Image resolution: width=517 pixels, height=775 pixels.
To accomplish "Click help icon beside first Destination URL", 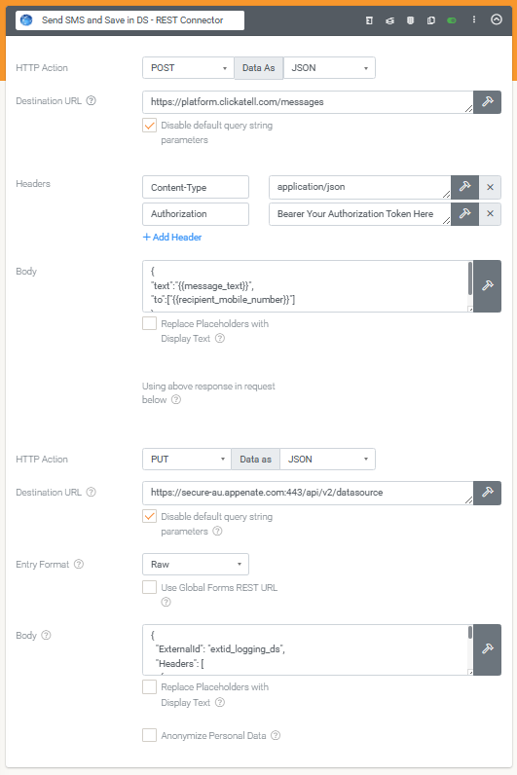I will coord(91,101).
